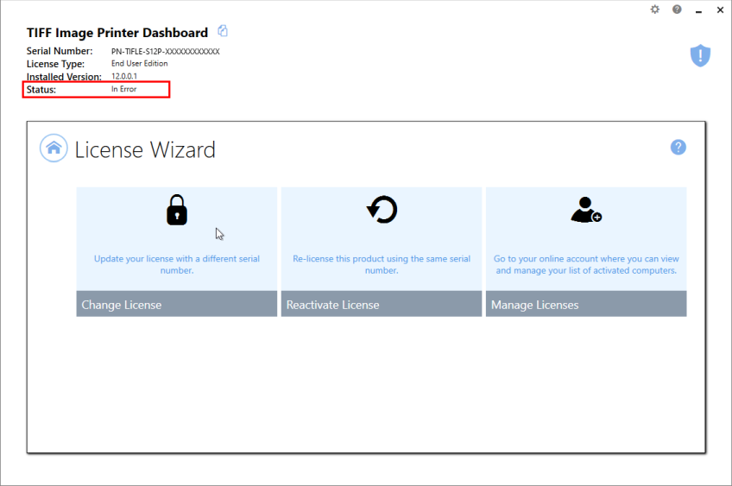Click the circular arrow Reactivate icon
This screenshot has width=732, height=486.
[x=382, y=209]
